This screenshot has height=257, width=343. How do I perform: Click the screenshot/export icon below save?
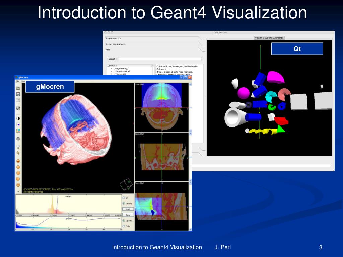tap(18, 100)
